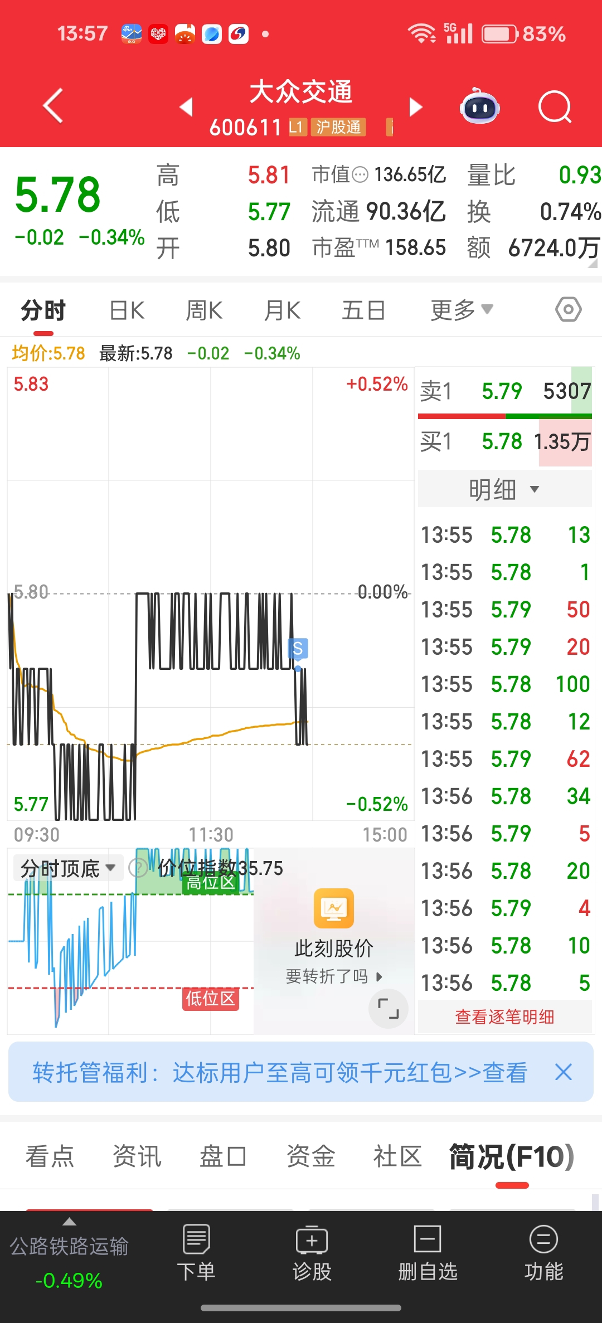Open the 资讯 tab
The width and height of the screenshot is (602, 1323).
click(x=137, y=1156)
